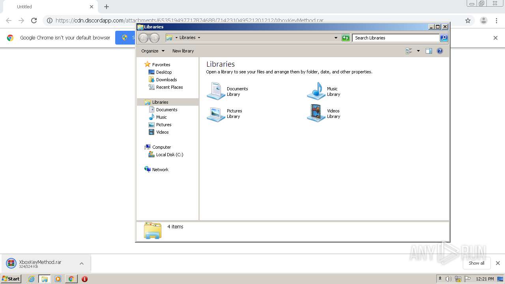Open Chrome profile avatar
The height and width of the screenshot is (284, 505).
(x=484, y=21)
